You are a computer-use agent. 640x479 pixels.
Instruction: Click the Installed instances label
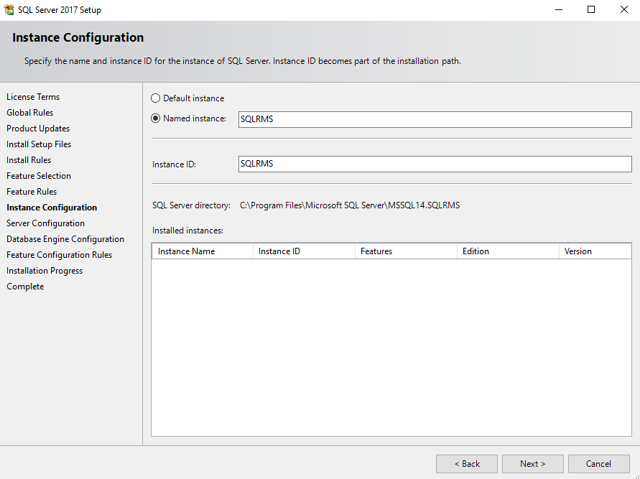[x=187, y=231]
